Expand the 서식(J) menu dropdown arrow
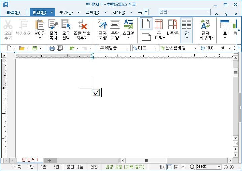The width and height of the screenshot is (242, 171). (131, 12)
